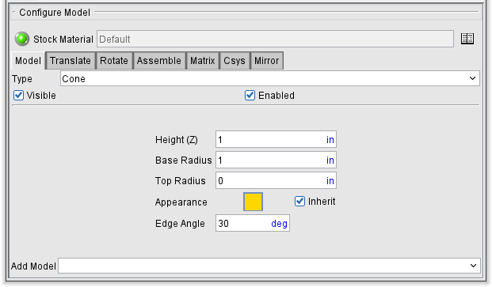Open the Rotate tab

pyautogui.click(x=114, y=60)
